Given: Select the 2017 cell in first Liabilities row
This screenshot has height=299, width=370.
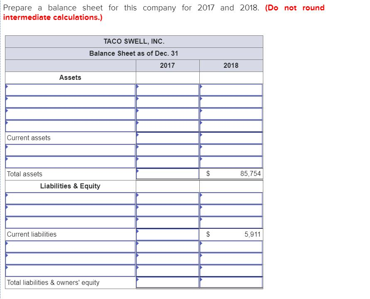Looking at the screenshot, I should (x=167, y=198).
